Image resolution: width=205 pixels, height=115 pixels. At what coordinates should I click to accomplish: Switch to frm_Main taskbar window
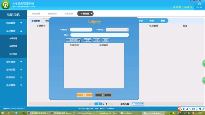(x=130, y=113)
